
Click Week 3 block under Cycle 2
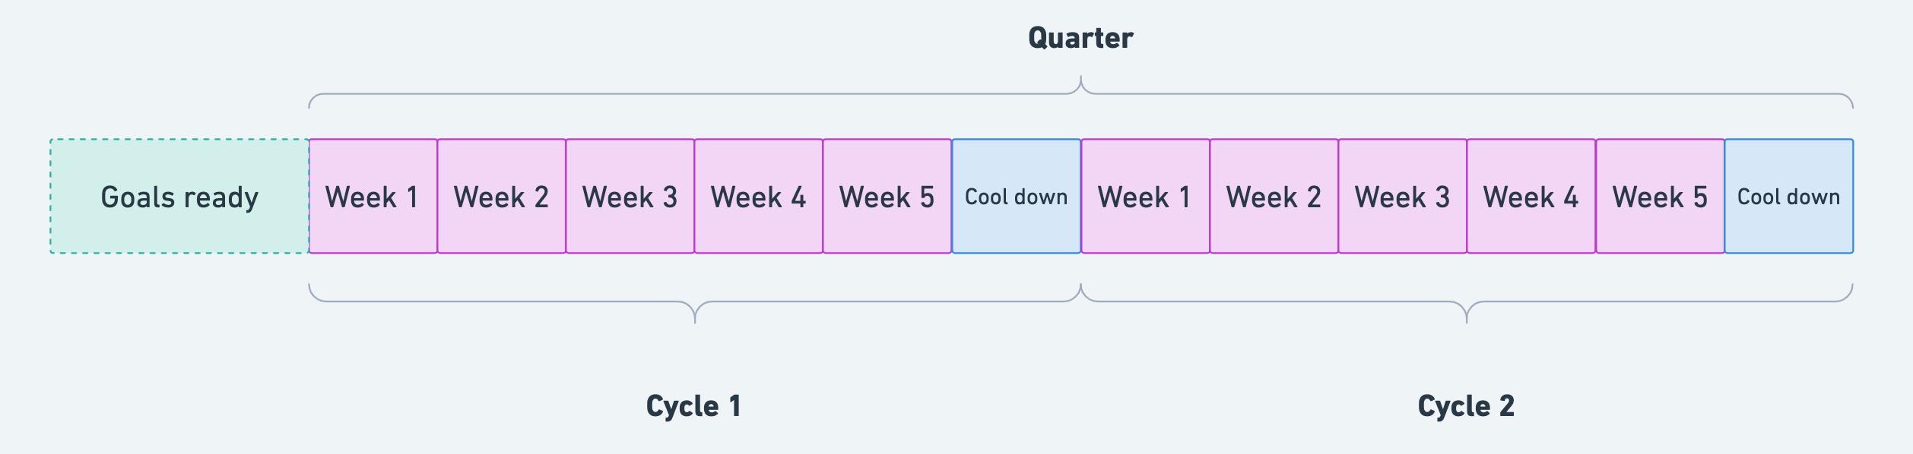pyautogui.click(x=1402, y=197)
